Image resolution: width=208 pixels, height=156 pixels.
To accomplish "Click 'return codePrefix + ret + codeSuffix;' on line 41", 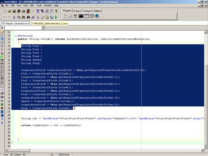I will [51, 125].
